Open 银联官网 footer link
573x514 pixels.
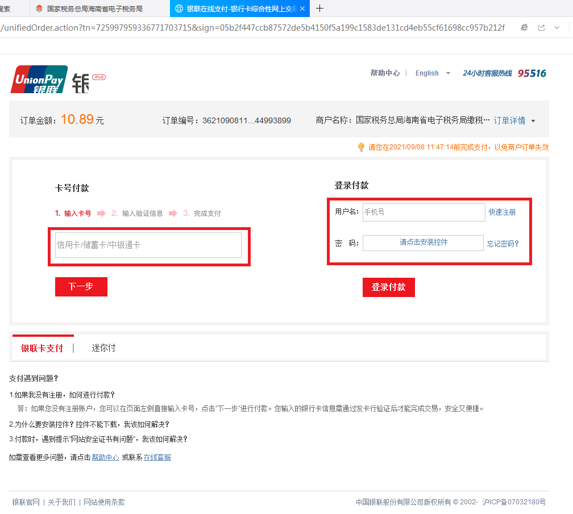point(26,502)
